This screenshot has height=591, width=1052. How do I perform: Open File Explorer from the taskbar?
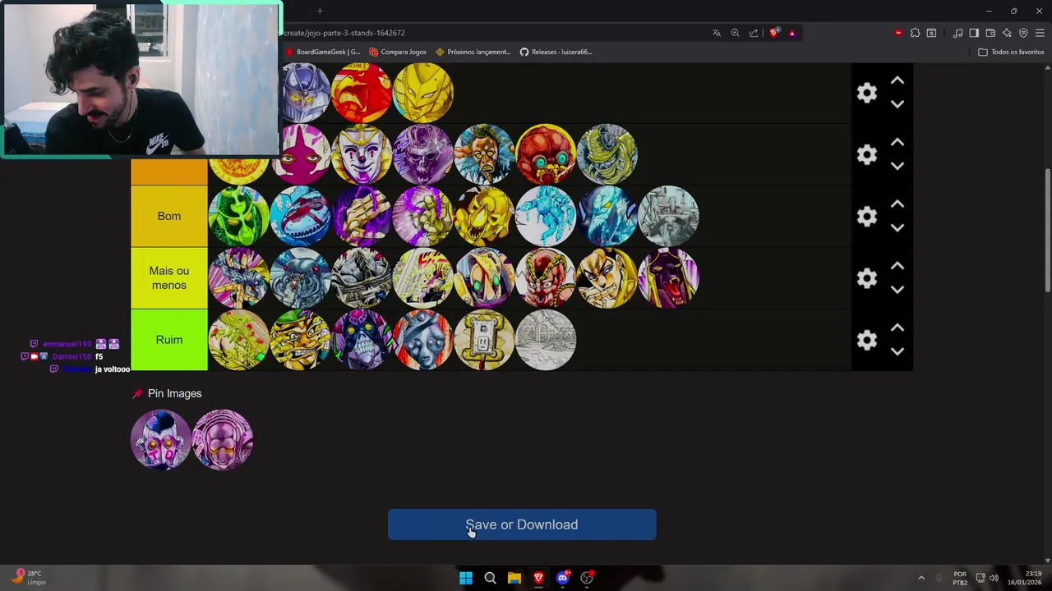click(514, 578)
